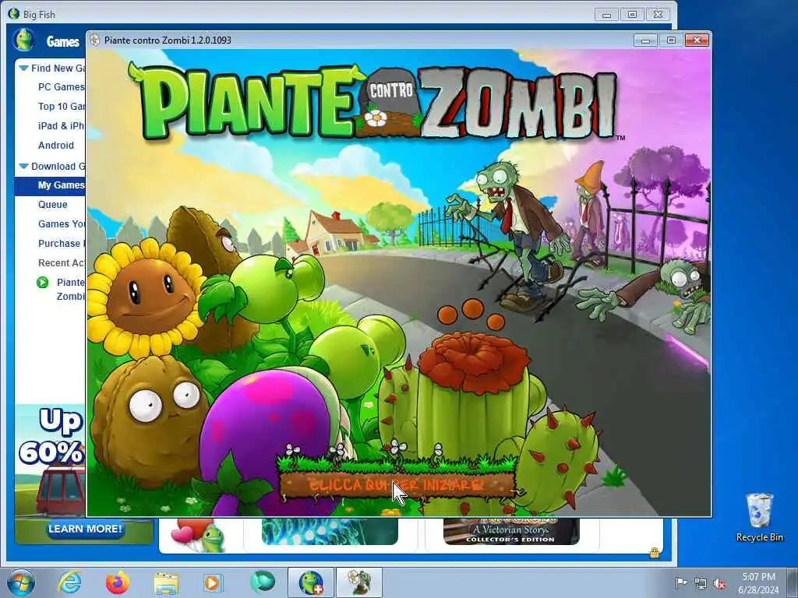Viewport: 798px width, 598px height.
Task: Switch to Big Fish Games taskbar button
Action: 311,582
